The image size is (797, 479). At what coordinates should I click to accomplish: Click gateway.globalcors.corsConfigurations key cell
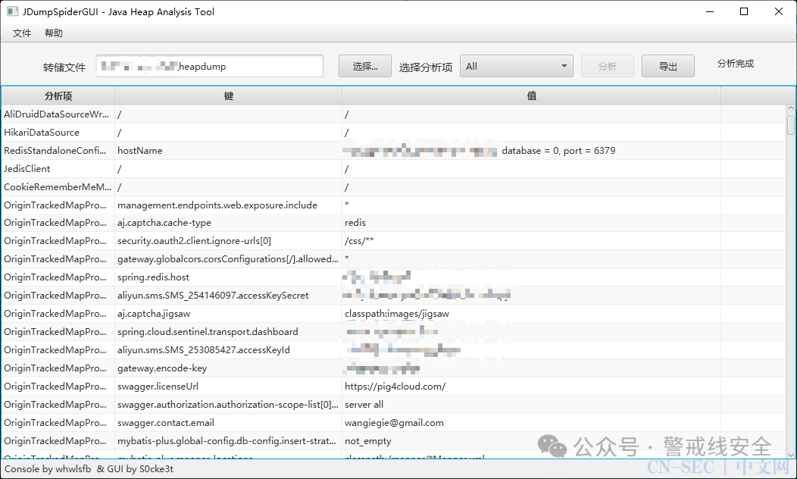click(229, 258)
